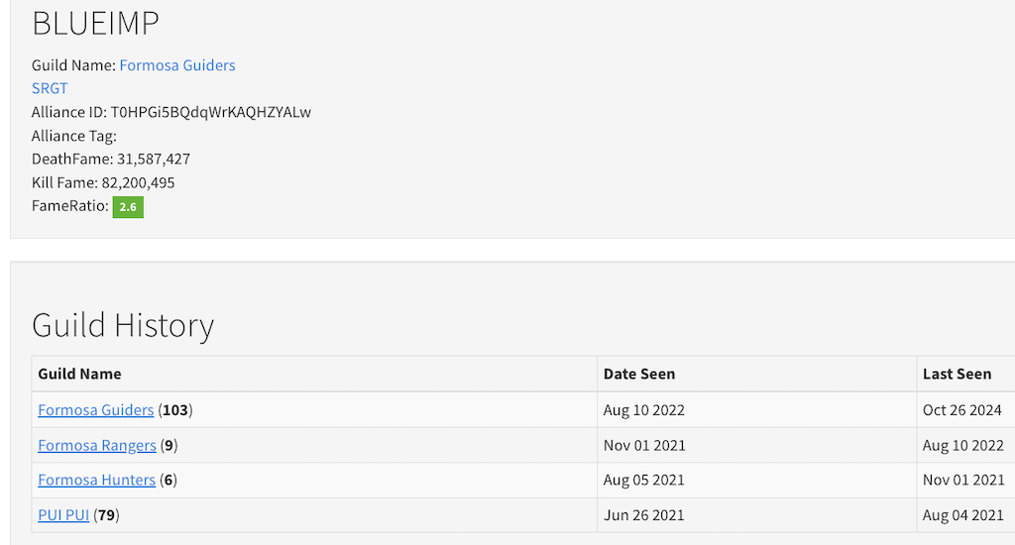Open the Formosa Rangers guild link
This screenshot has width=1015, height=545.
[97, 445]
